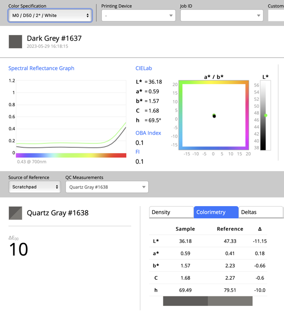Click the Quartz Gray #1638 title

(58, 213)
